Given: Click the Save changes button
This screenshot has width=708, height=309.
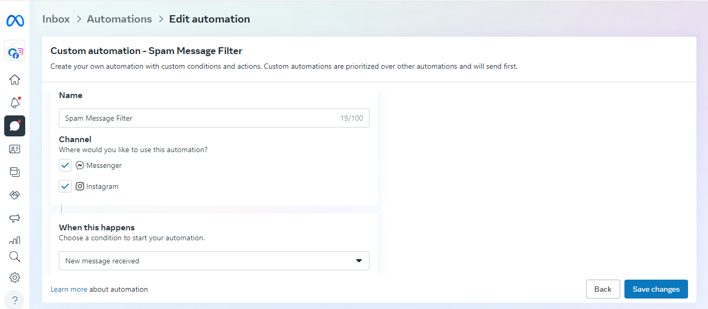Looking at the screenshot, I should point(656,289).
